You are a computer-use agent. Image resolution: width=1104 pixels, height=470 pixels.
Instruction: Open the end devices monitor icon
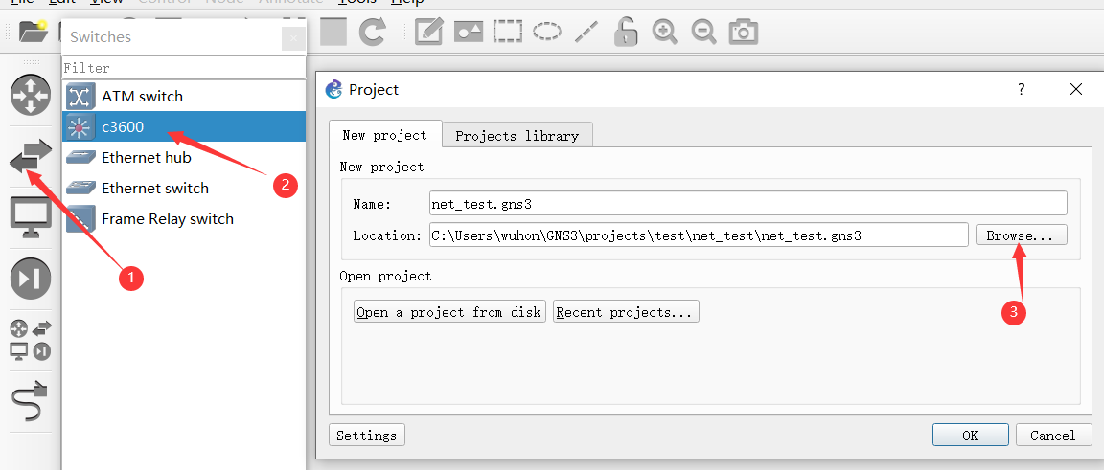(x=31, y=216)
